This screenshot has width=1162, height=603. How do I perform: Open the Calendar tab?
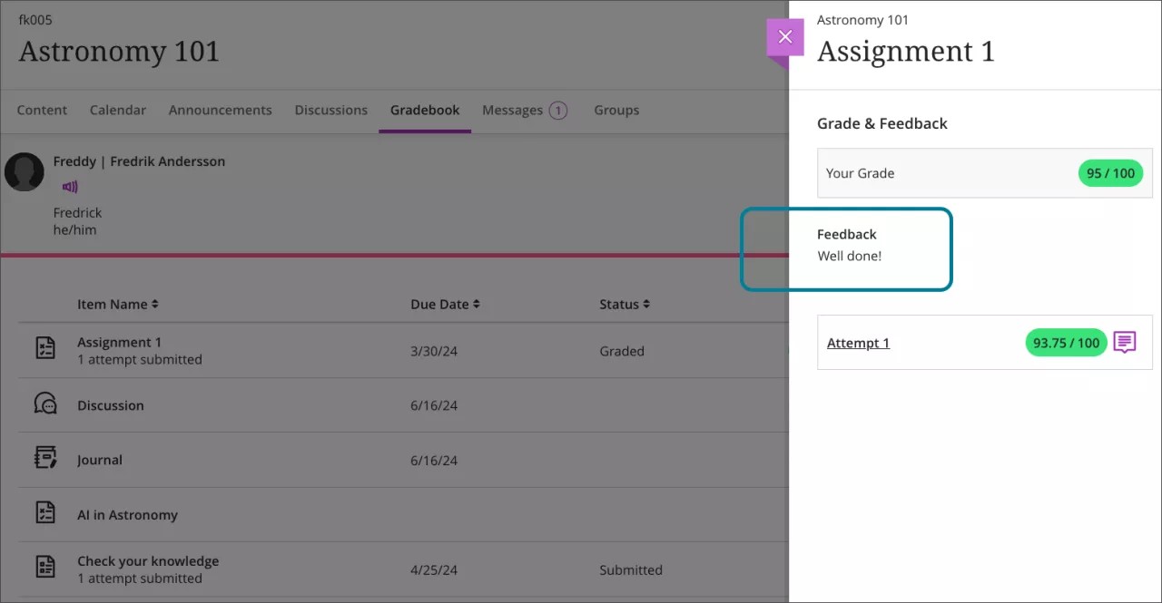(x=117, y=110)
